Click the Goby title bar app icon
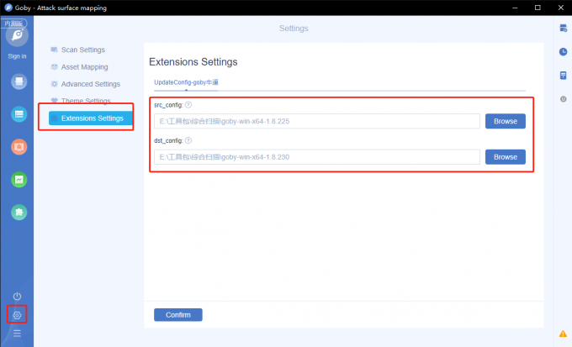572x347 pixels. pos(8,8)
